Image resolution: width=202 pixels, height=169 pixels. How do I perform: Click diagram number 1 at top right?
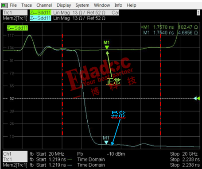(198, 12)
